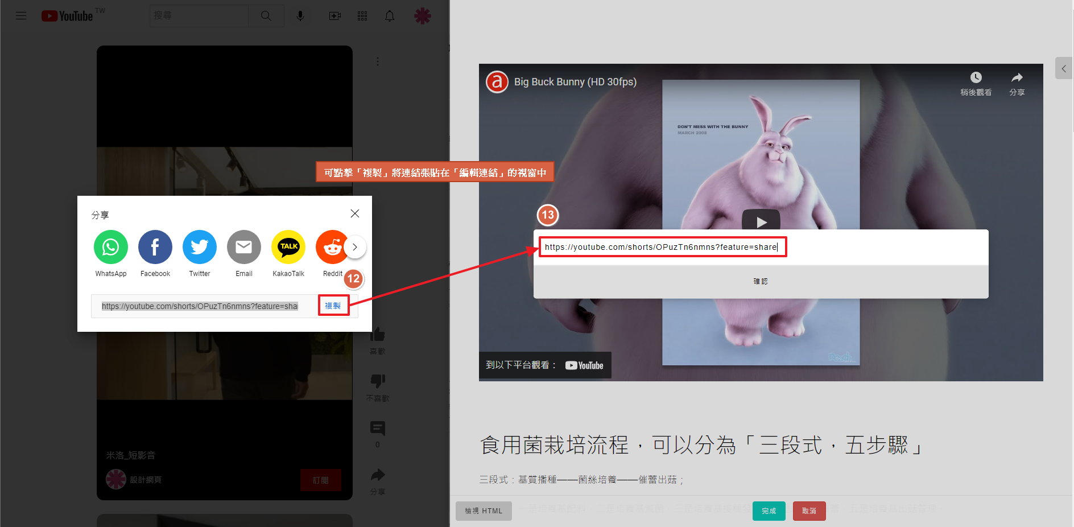Play the Big Buck Bunny video
This screenshot has height=527, width=1074.
(761, 221)
